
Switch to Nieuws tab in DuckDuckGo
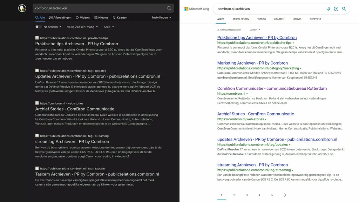(x=101, y=18)
